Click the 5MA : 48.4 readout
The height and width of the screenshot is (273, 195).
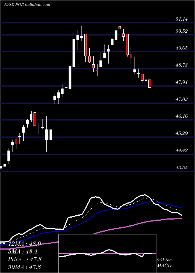tap(23, 252)
